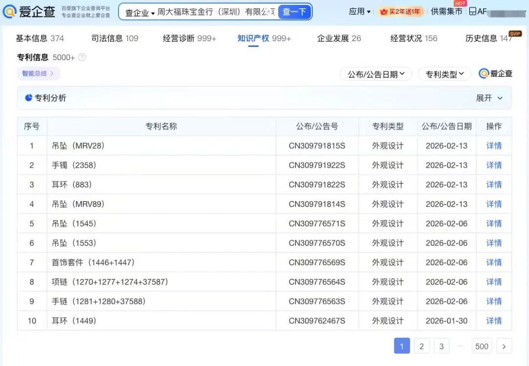The image size is (529, 366).
Task: Click the 爱企查 logo in header
Action: [x=29, y=12]
